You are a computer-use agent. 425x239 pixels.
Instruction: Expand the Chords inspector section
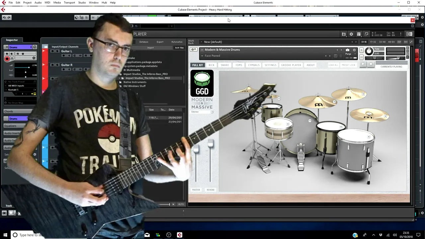[x=18, y=111]
